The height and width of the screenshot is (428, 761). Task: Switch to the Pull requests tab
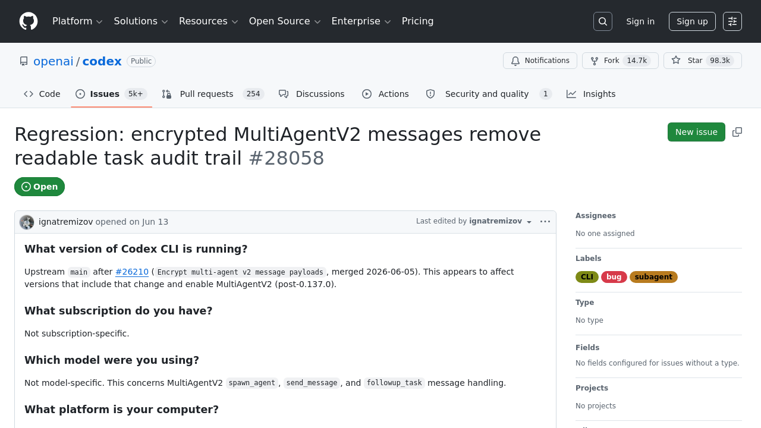pos(213,94)
